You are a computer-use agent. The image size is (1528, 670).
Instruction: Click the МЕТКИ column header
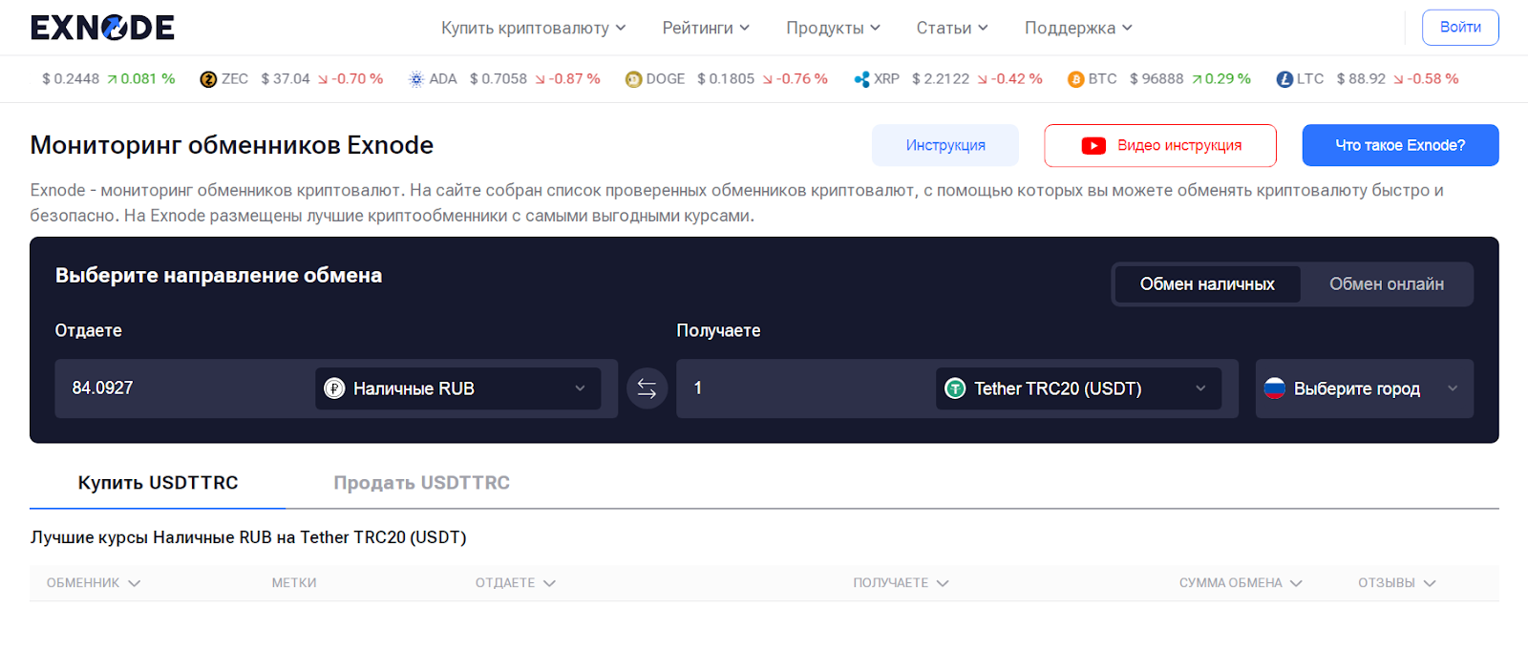click(x=294, y=583)
